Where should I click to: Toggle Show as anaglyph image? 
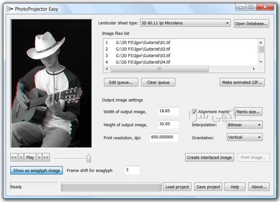pos(37,170)
